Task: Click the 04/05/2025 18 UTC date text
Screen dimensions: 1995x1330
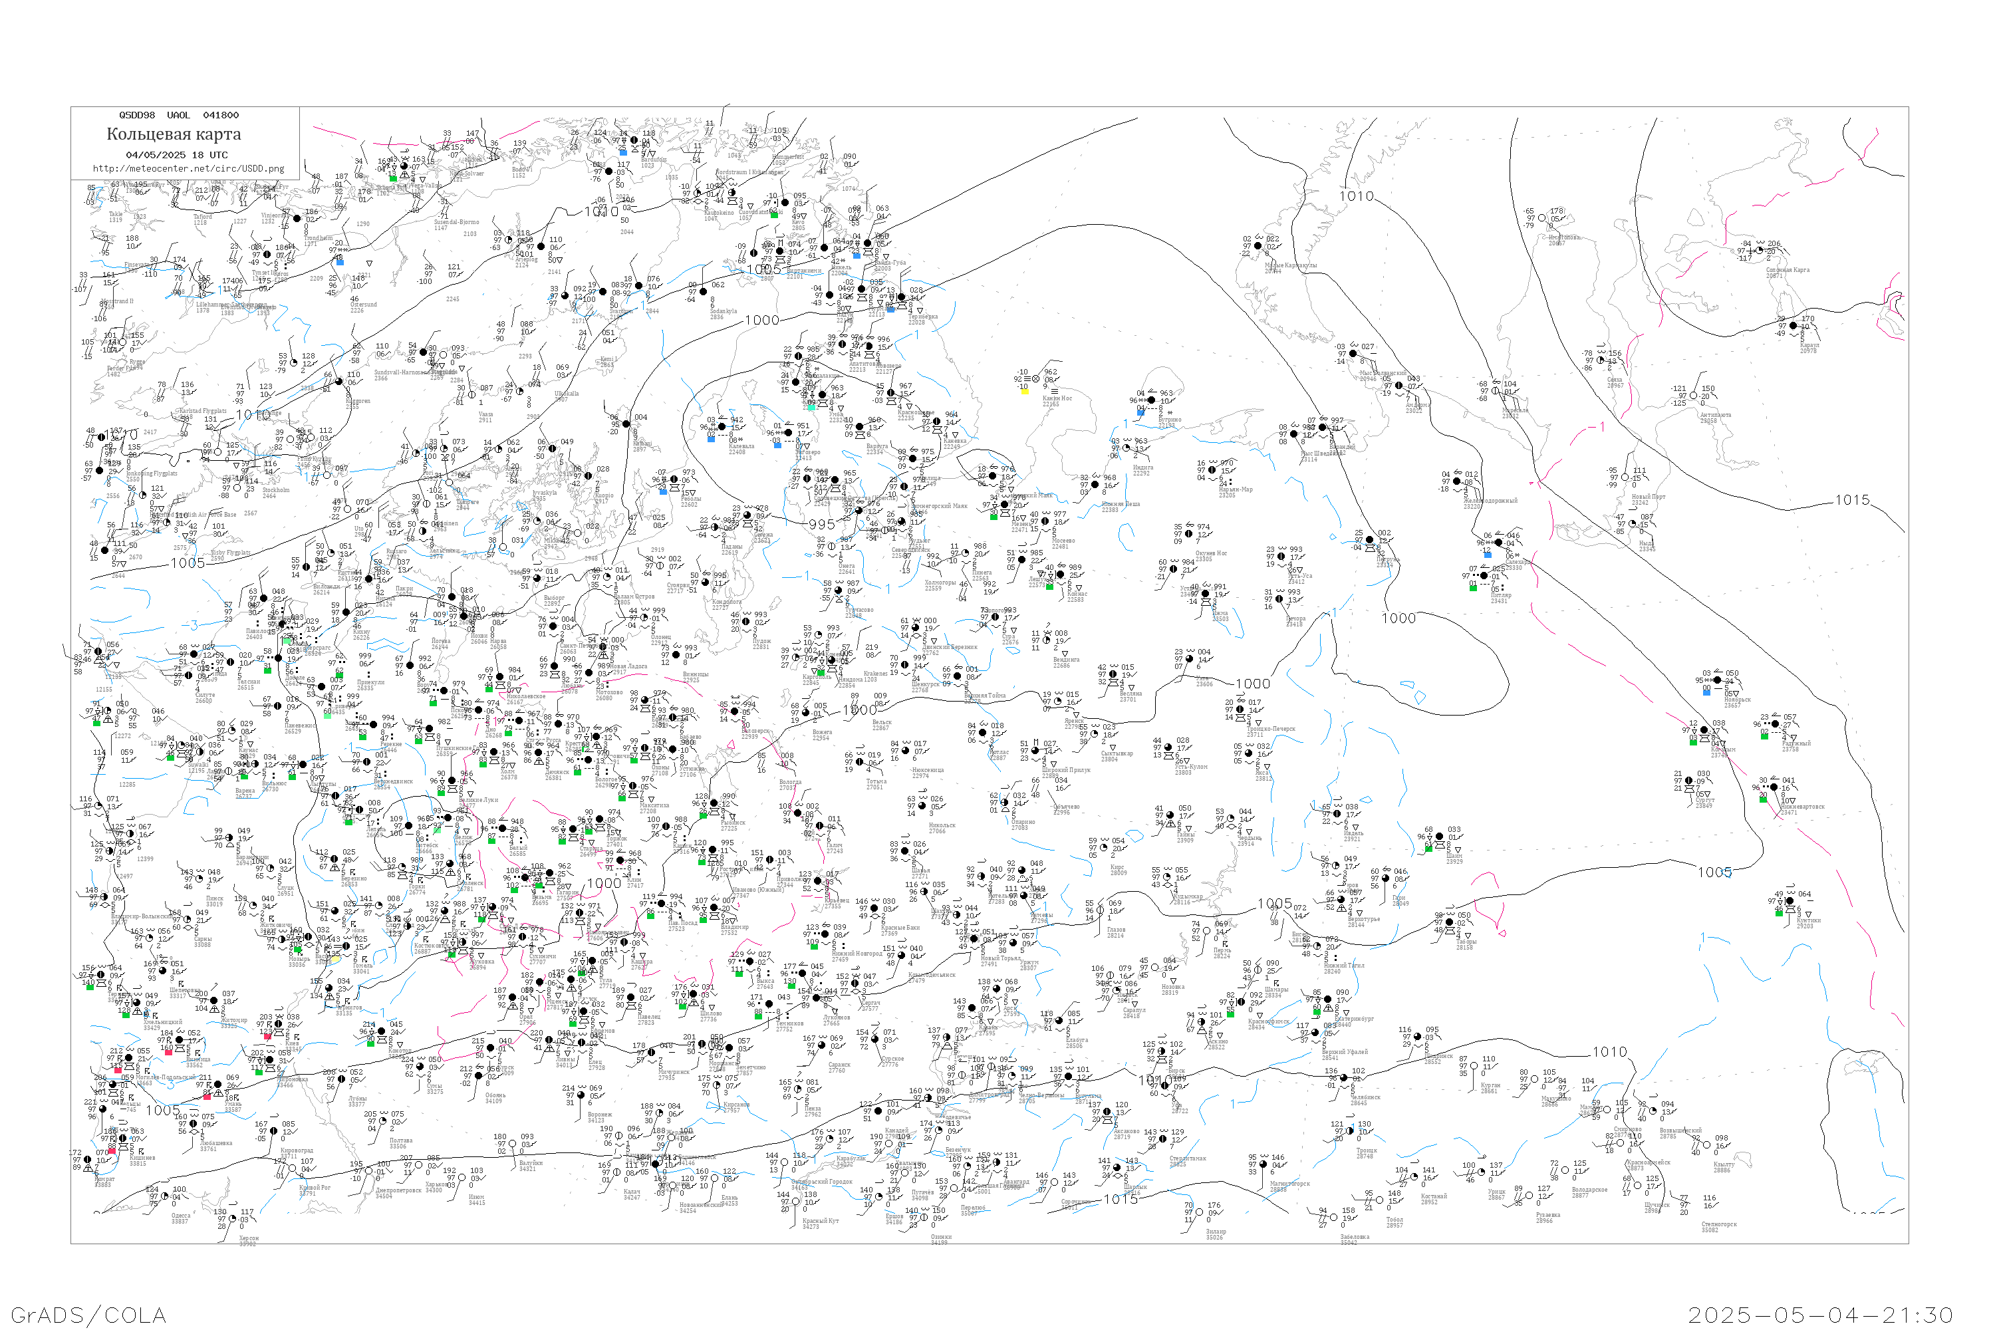Action: tap(176, 154)
